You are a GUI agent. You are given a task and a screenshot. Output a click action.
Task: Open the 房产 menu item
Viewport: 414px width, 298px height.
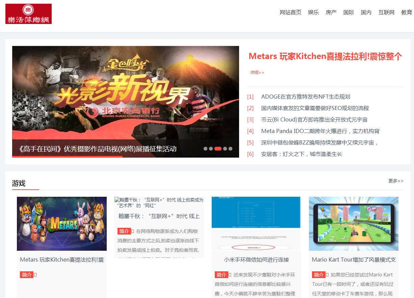(331, 12)
